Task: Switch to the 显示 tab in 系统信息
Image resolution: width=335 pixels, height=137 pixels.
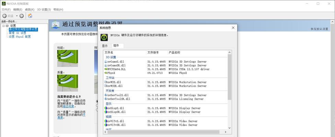Action: 105,46
